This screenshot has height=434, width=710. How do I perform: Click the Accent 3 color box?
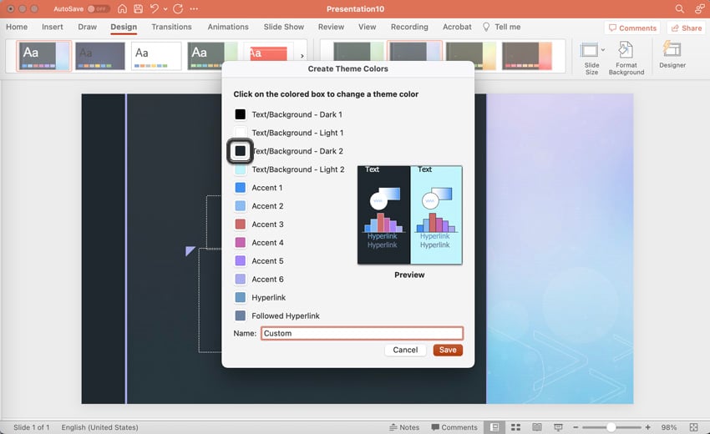pos(241,225)
